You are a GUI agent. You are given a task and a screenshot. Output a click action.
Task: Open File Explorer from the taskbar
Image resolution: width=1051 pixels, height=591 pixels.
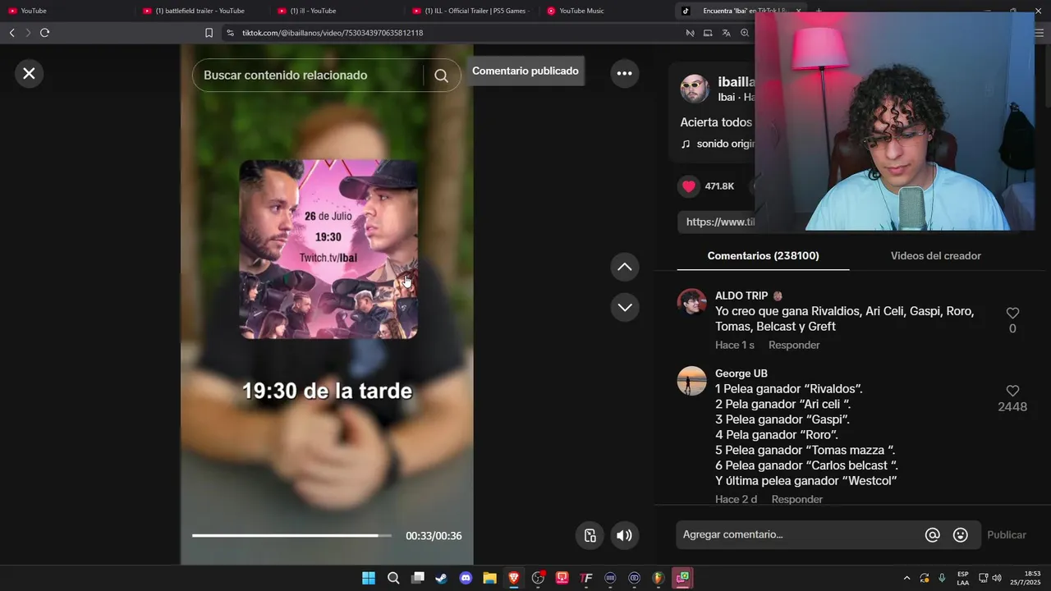(489, 578)
